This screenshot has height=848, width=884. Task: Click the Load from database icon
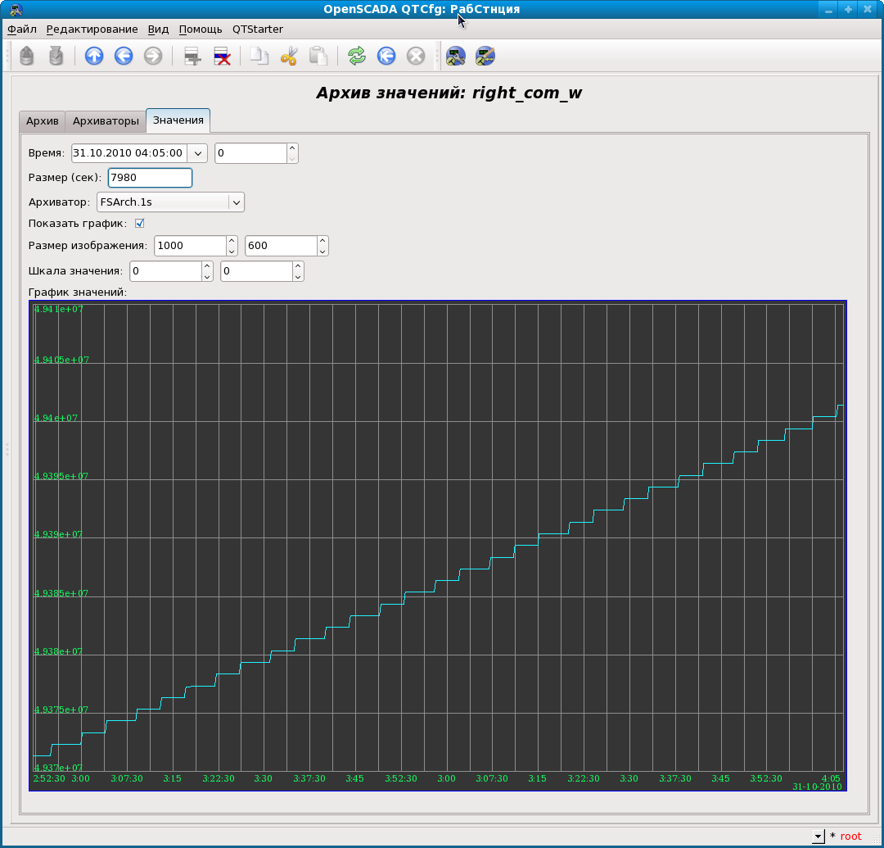(27, 56)
